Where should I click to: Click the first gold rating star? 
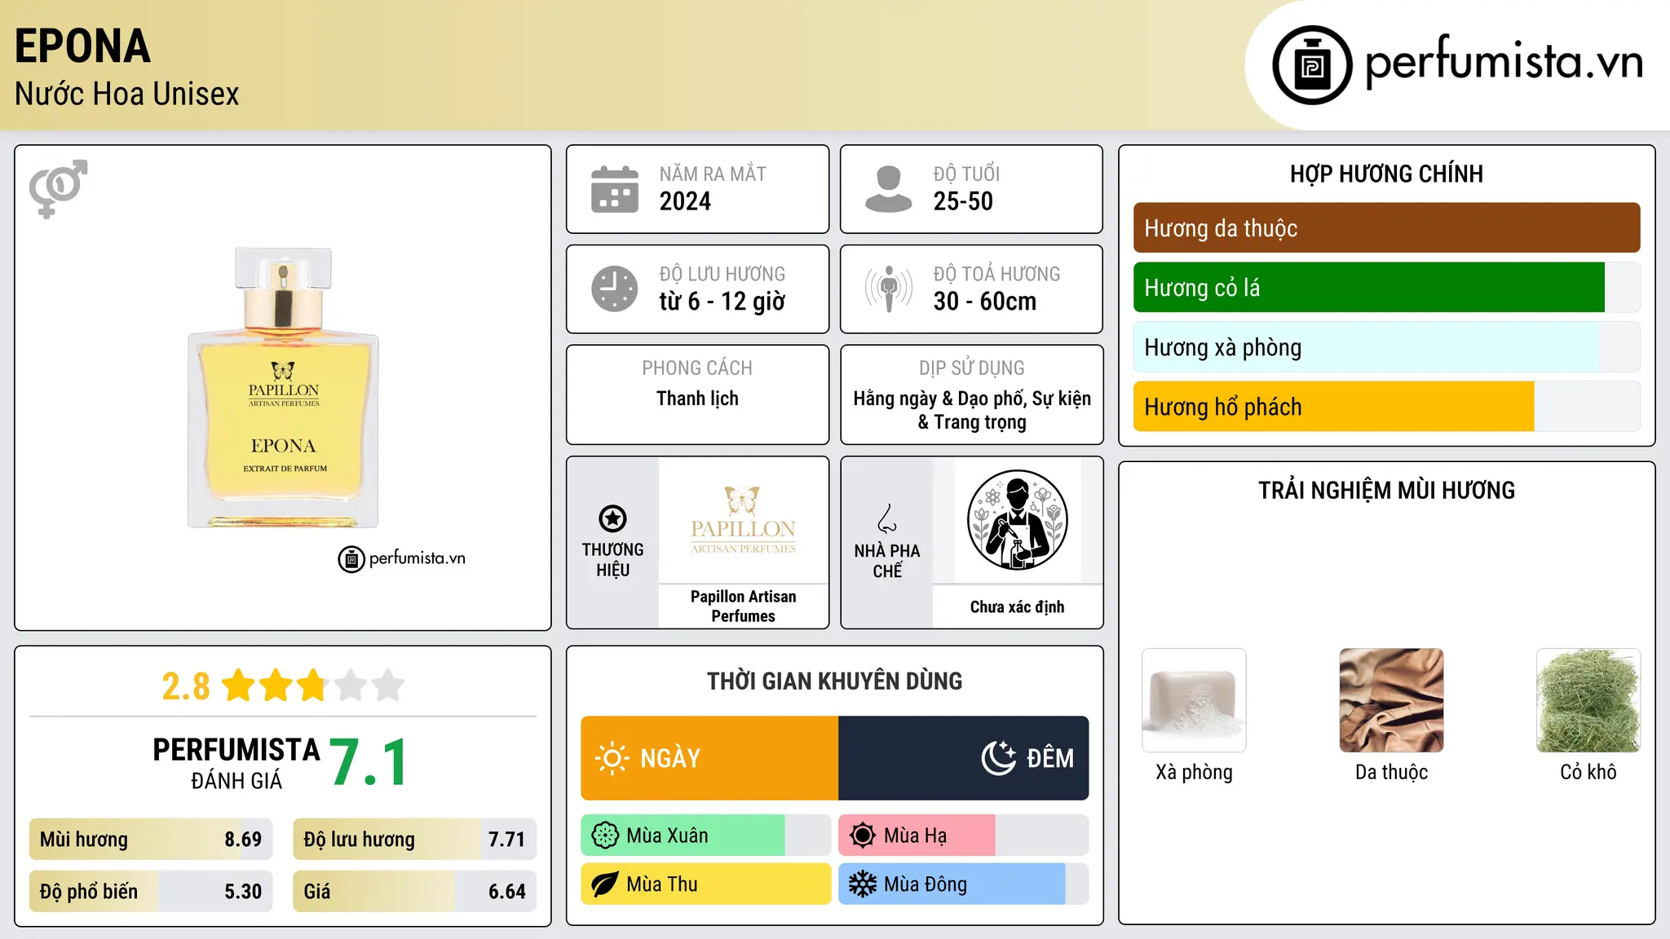pyautogui.click(x=239, y=686)
